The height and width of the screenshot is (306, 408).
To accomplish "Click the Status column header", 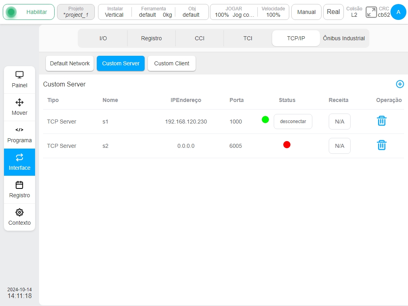I will coord(287,100).
